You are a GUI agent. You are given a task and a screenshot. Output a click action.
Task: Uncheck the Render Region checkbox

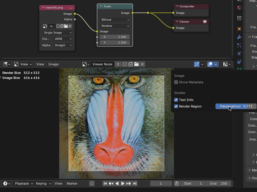click(x=176, y=106)
